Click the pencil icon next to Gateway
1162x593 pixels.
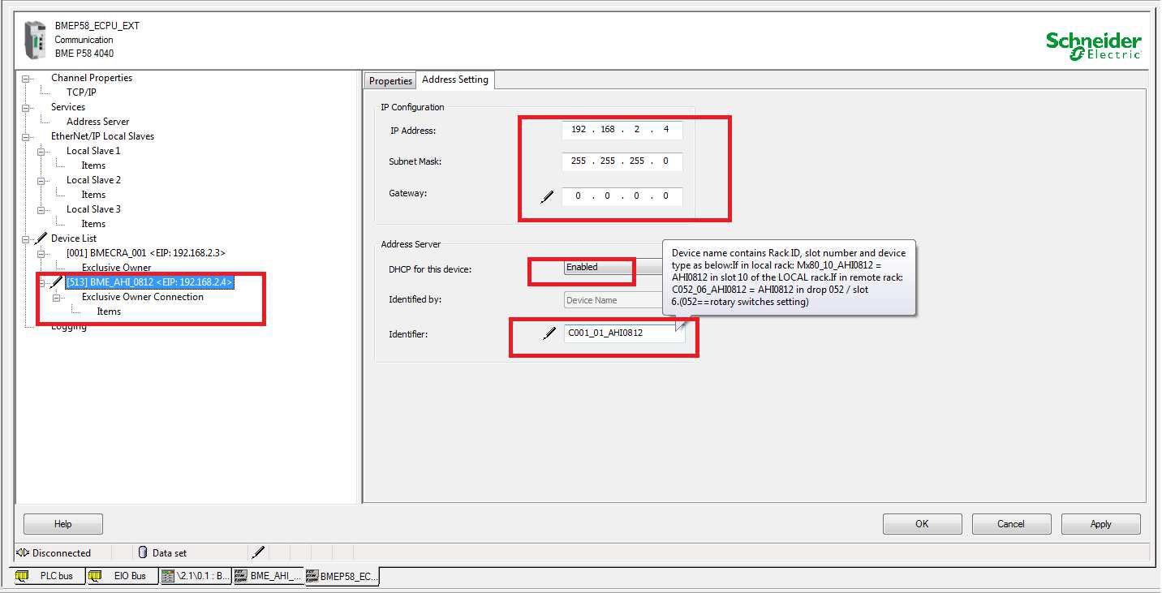pyautogui.click(x=548, y=196)
